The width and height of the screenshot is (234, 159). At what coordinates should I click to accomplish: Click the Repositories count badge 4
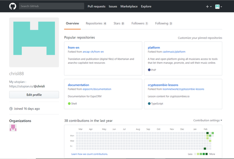(x=105, y=23)
